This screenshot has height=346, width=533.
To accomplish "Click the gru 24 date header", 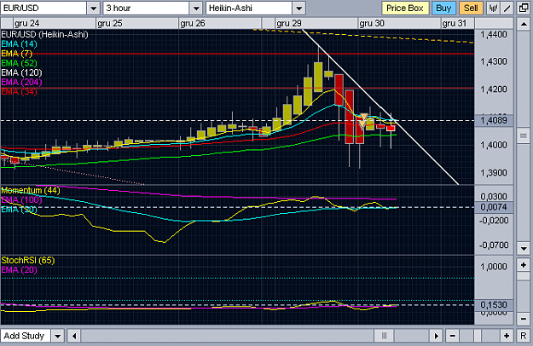I will pos(26,23).
